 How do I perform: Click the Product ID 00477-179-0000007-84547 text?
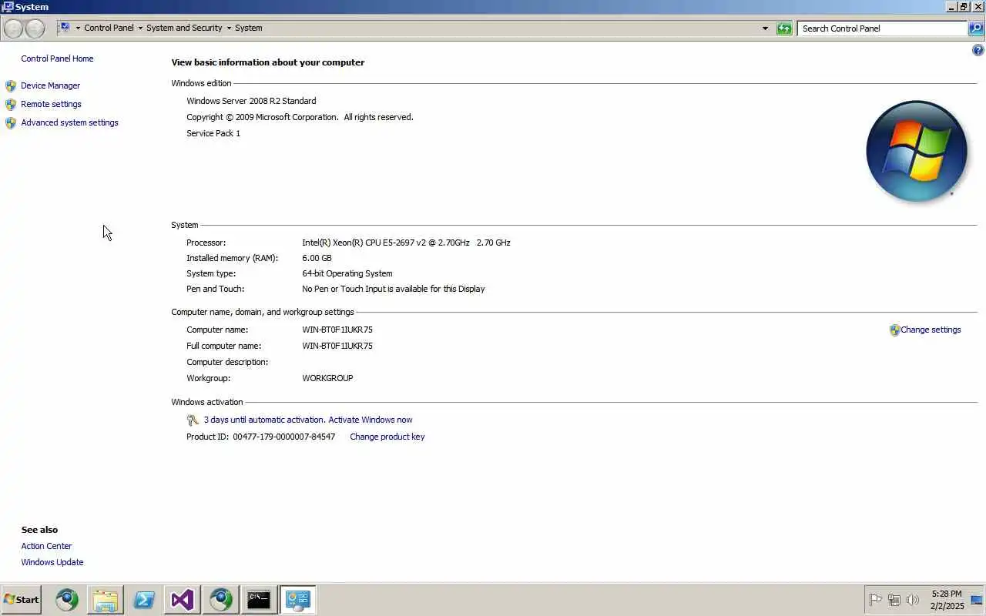(260, 437)
